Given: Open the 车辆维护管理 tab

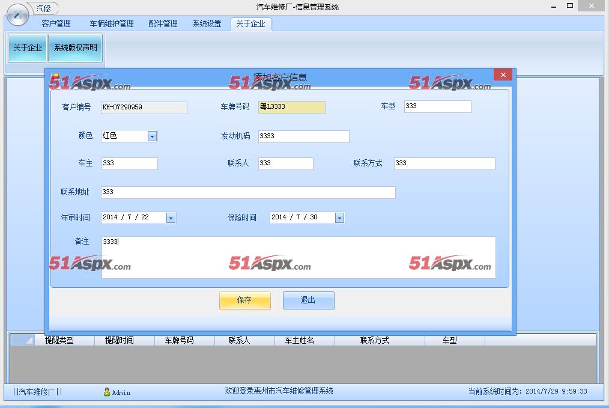Looking at the screenshot, I should pos(112,23).
